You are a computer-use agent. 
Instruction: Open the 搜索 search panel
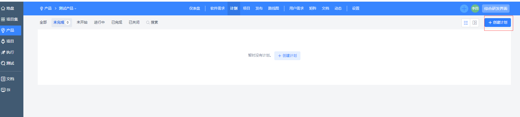coord(152,23)
